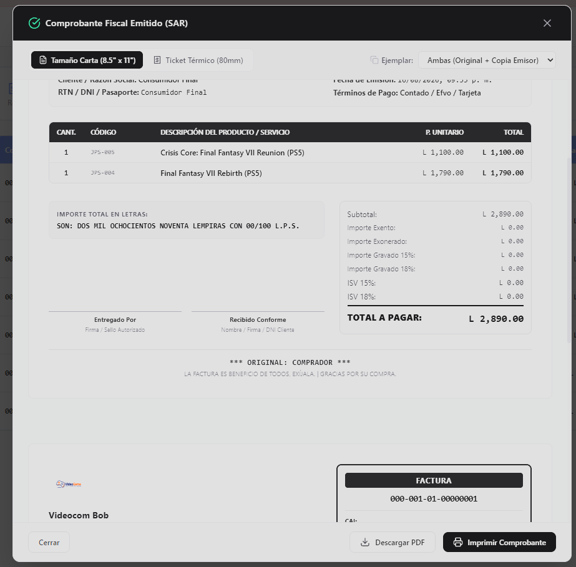Click 'Final Fantasy VII Rebirth (PS5)' row
The image size is (576, 567).
(x=290, y=173)
